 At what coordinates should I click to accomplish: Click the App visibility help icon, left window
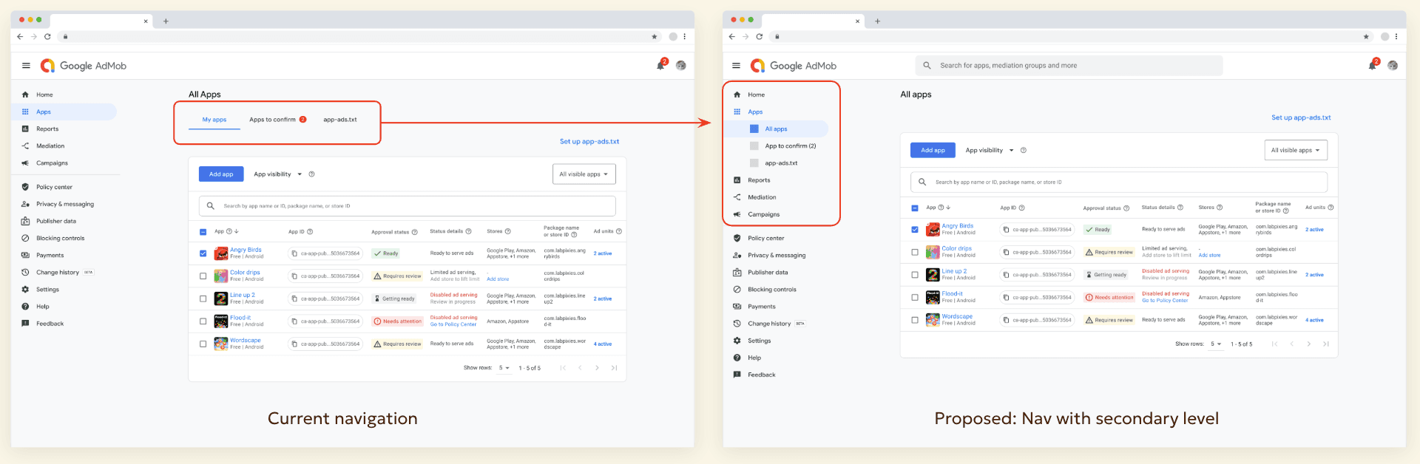tap(311, 174)
